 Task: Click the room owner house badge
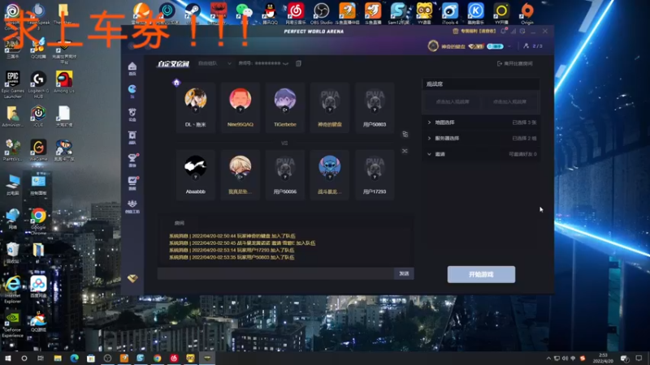(176, 83)
